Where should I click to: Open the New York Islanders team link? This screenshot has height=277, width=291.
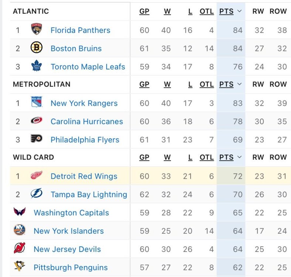(69, 231)
